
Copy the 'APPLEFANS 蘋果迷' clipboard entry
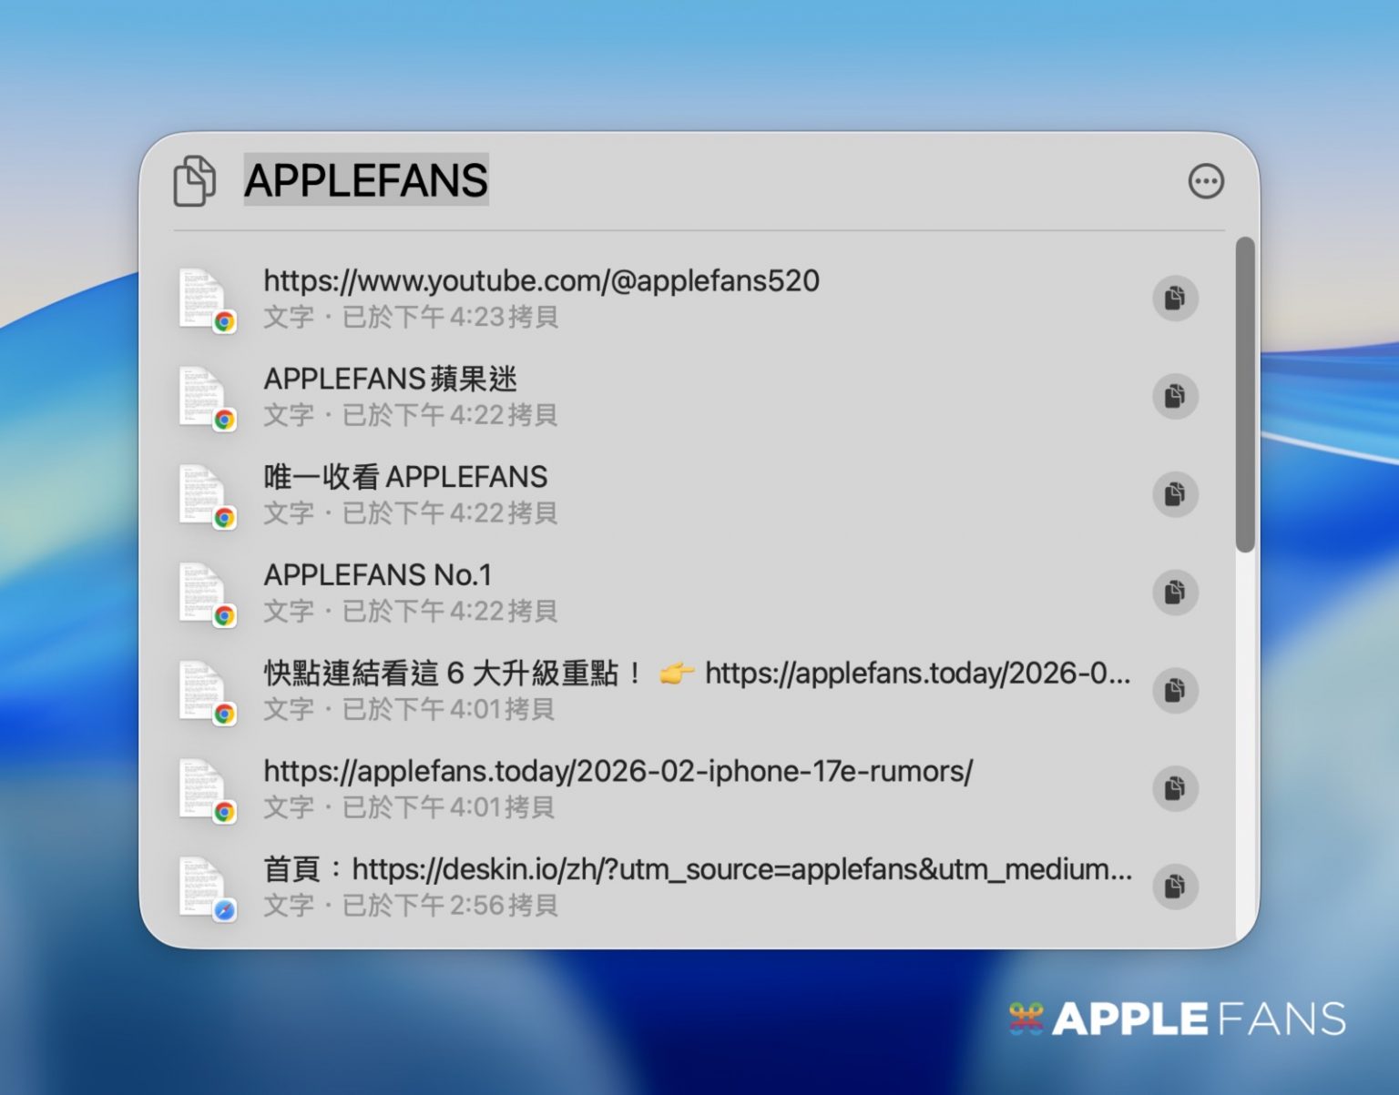(x=1174, y=396)
